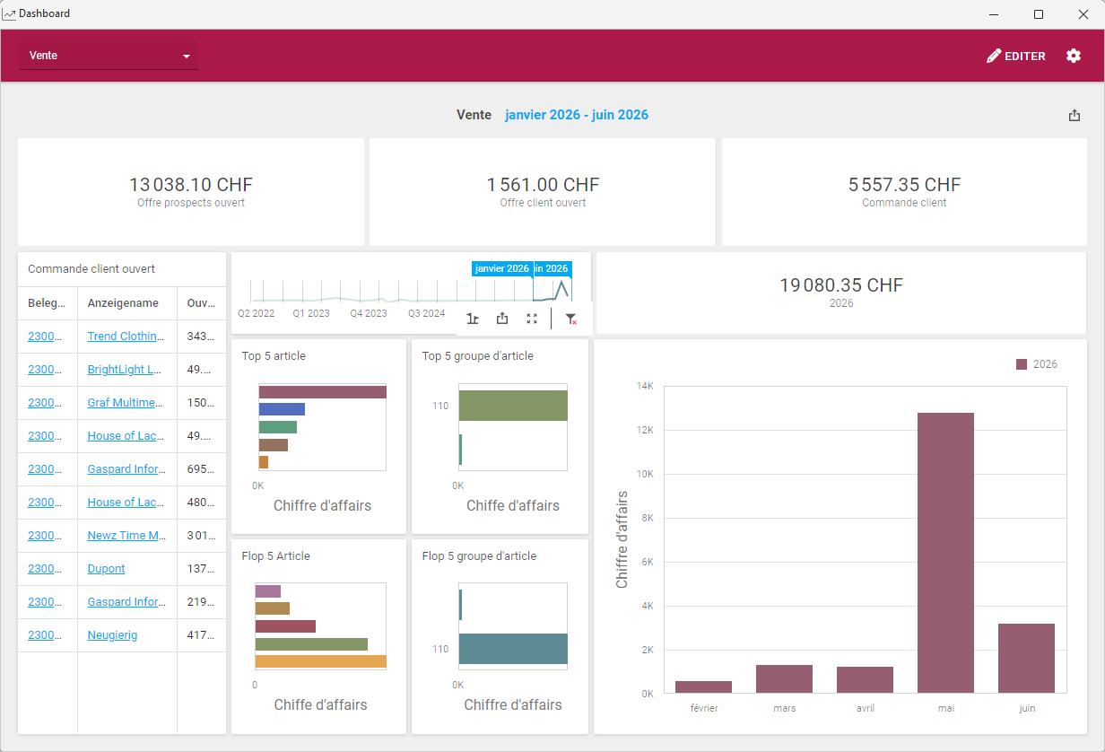Open dashboard settings gear
The height and width of the screenshot is (752, 1105).
pyautogui.click(x=1074, y=56)
